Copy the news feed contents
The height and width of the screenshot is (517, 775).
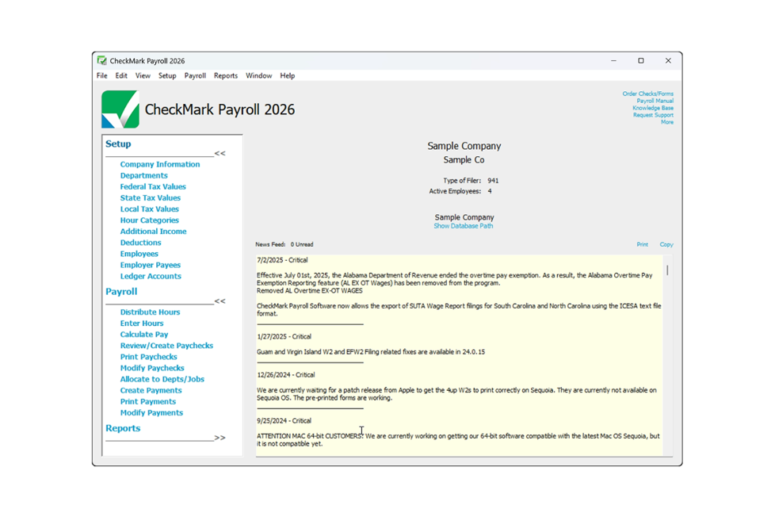pyautogui.click(x=666, y=244)
